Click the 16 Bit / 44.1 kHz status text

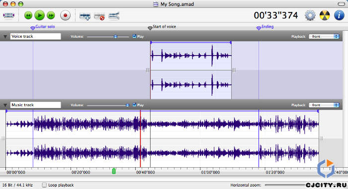[x=17, y=185]
